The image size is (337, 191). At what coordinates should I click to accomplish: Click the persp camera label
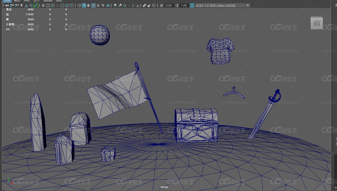coord(164,187)
